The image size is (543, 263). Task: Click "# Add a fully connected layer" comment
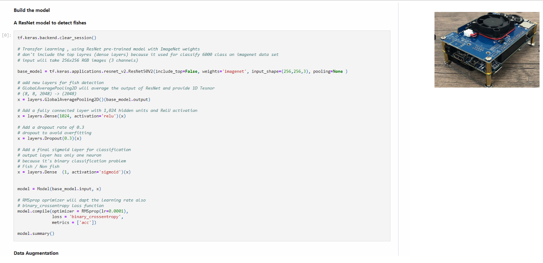click(x=107, y=111)
